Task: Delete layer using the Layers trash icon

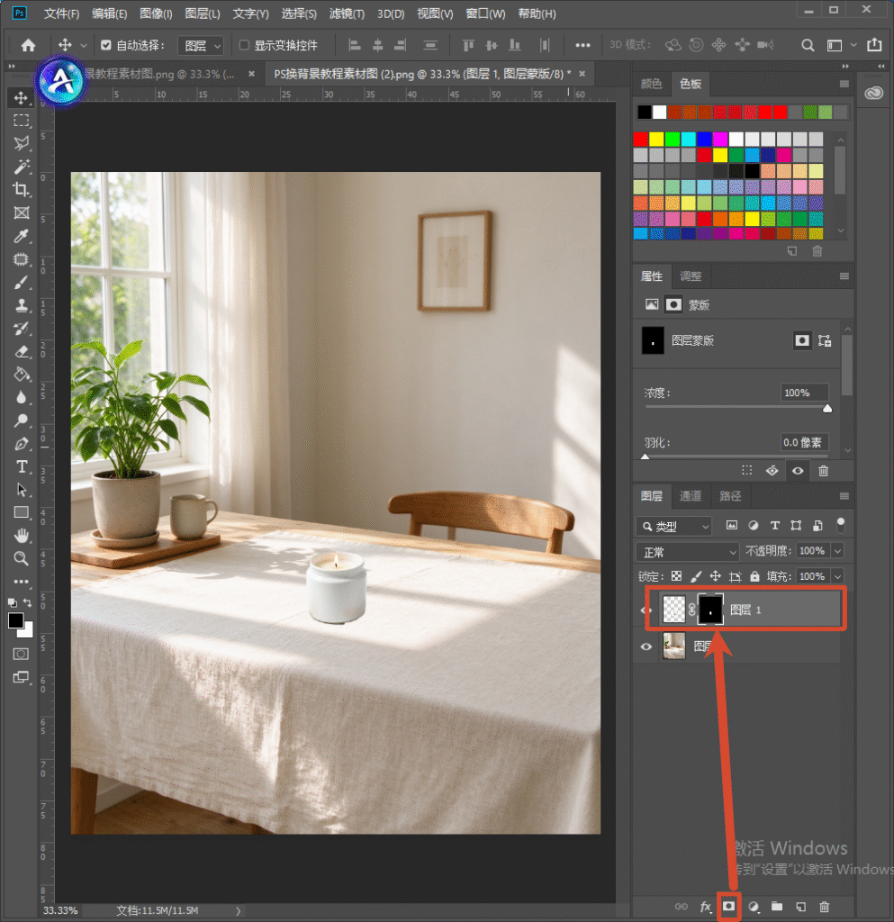Action: 825,907
